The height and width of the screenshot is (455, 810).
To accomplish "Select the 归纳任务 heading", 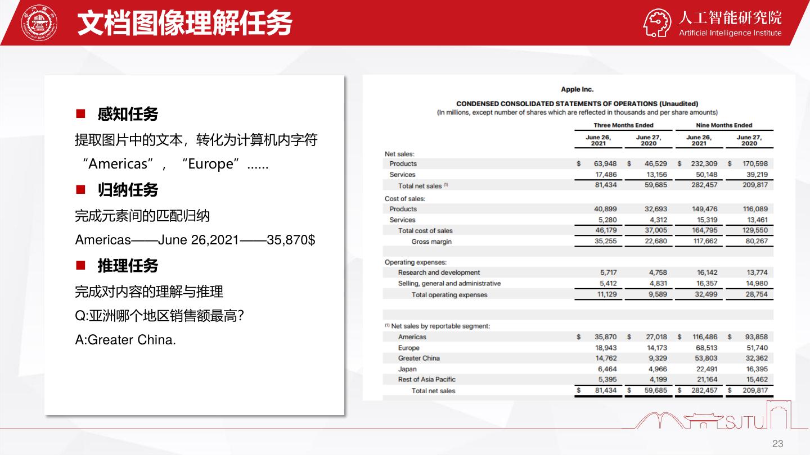I will tap(128, 190).
